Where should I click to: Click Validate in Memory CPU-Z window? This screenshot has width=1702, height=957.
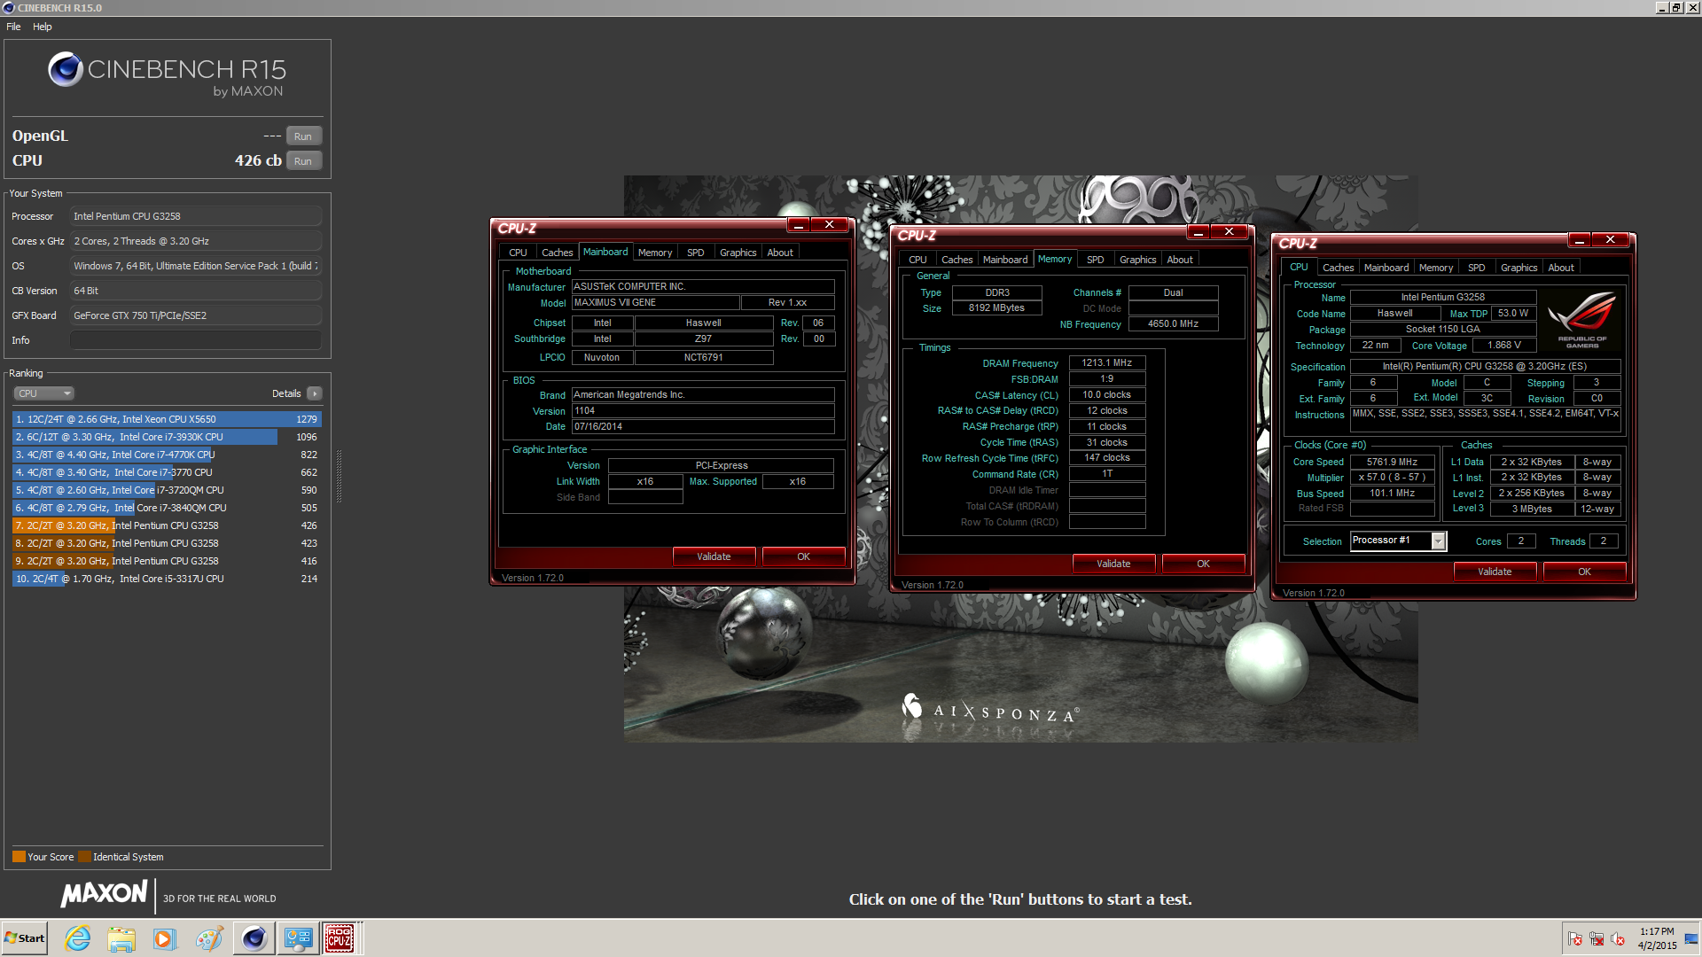tap(1113, 564)
